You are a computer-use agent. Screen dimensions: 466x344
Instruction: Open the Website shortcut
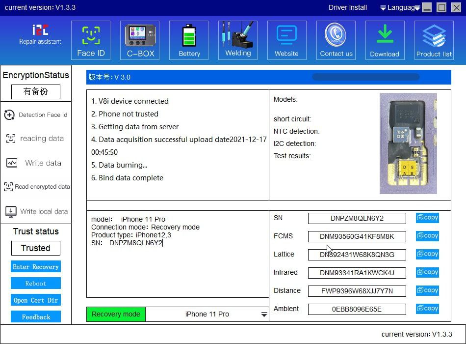[287, 40]
